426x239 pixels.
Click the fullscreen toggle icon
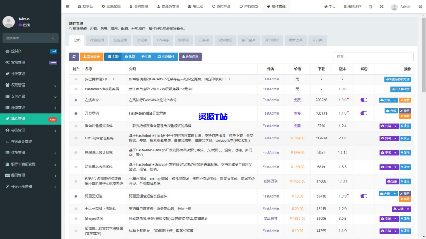click(x=382, y=7)
